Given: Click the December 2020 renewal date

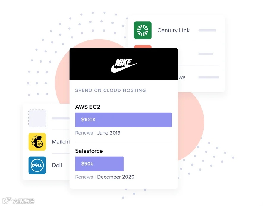Looking at the screenshot, I should 116,177.
